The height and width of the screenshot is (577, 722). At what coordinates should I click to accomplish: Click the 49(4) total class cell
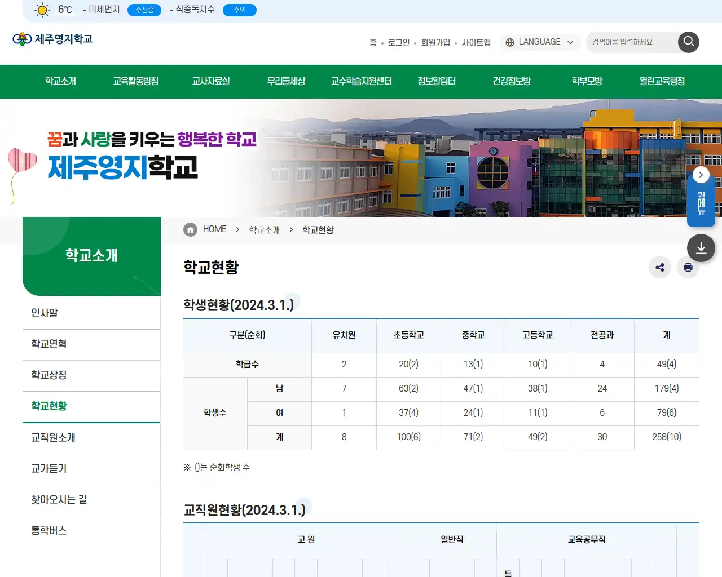click(667, 365)
